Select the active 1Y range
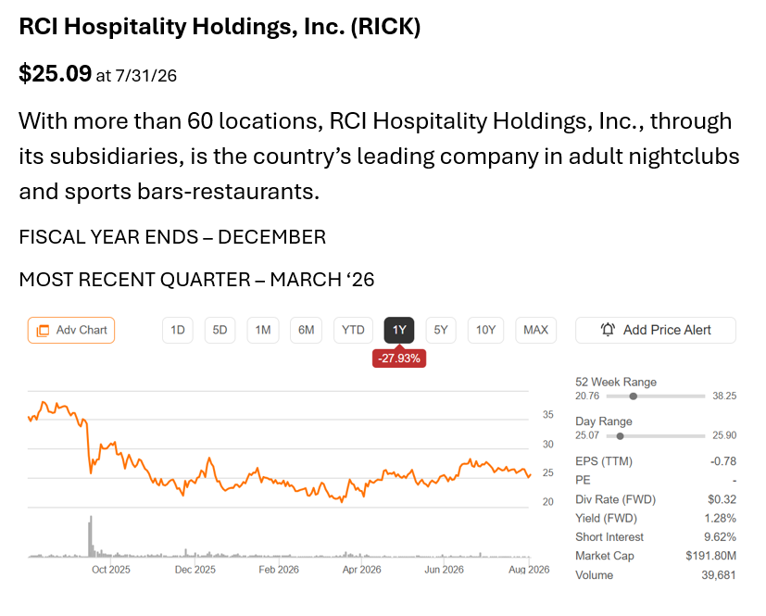Viewport: 766px width, 616px height. (x=399, y=330)
